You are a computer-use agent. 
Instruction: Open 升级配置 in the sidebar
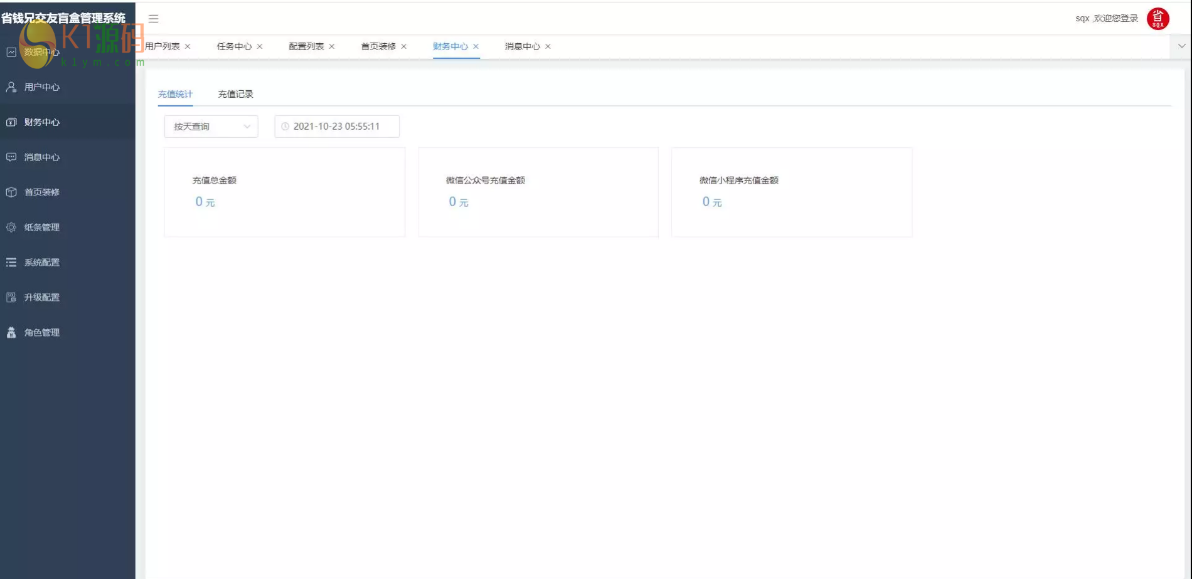(x=42, y=298)
